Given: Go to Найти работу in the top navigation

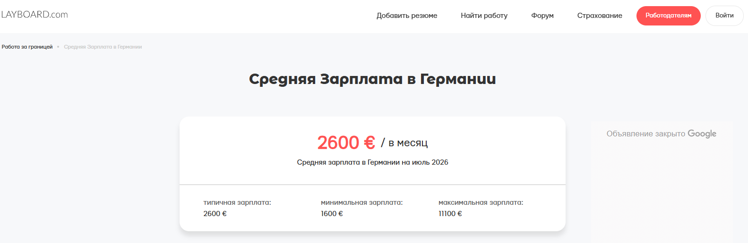Looking at the screenshot, I should point(484,16).
